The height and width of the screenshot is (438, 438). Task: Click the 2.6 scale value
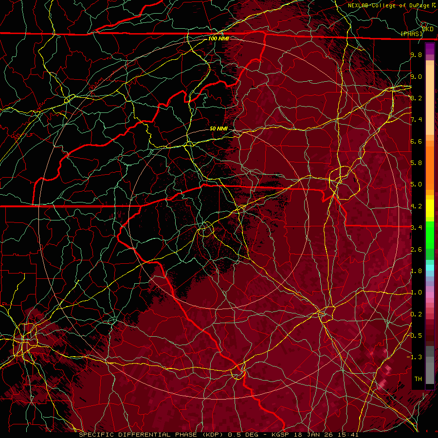pos(416,250)
